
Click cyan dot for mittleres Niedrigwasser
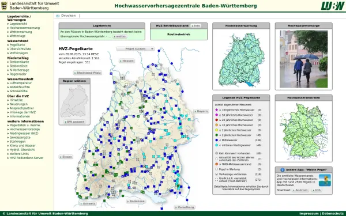click(216, 145)
